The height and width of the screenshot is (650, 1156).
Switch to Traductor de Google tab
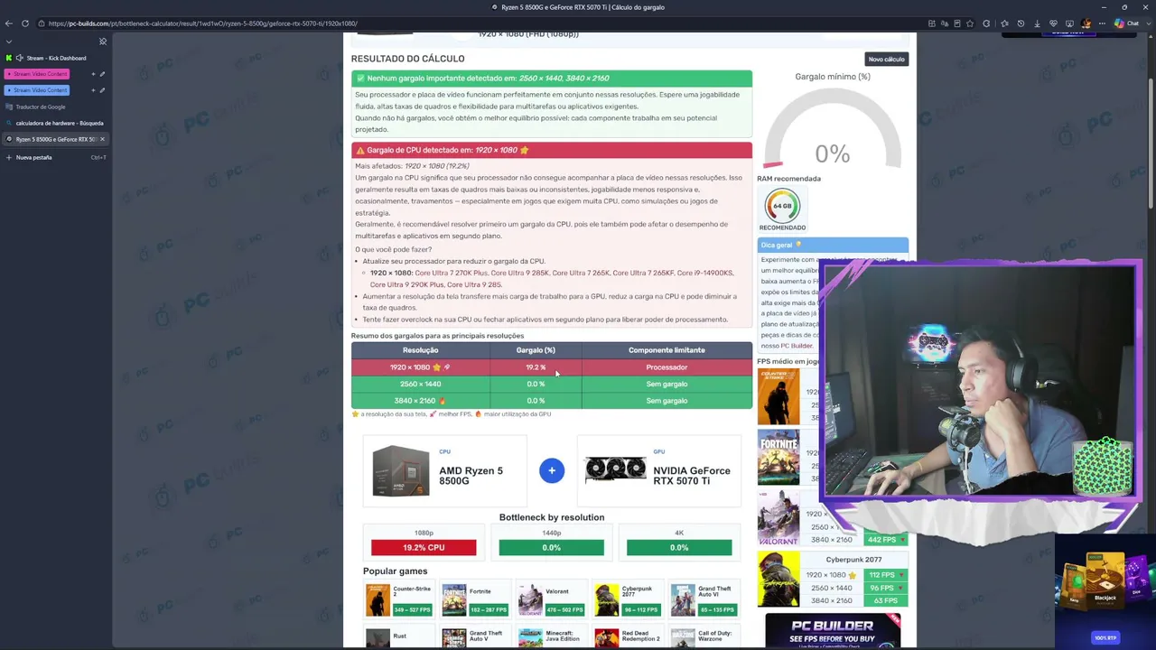56,107
